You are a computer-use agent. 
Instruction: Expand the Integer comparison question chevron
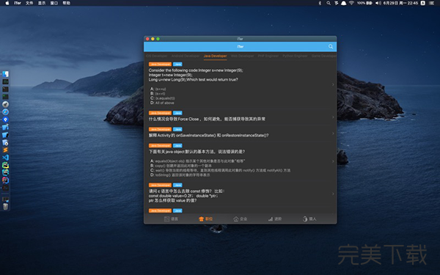tap(333, 84)
